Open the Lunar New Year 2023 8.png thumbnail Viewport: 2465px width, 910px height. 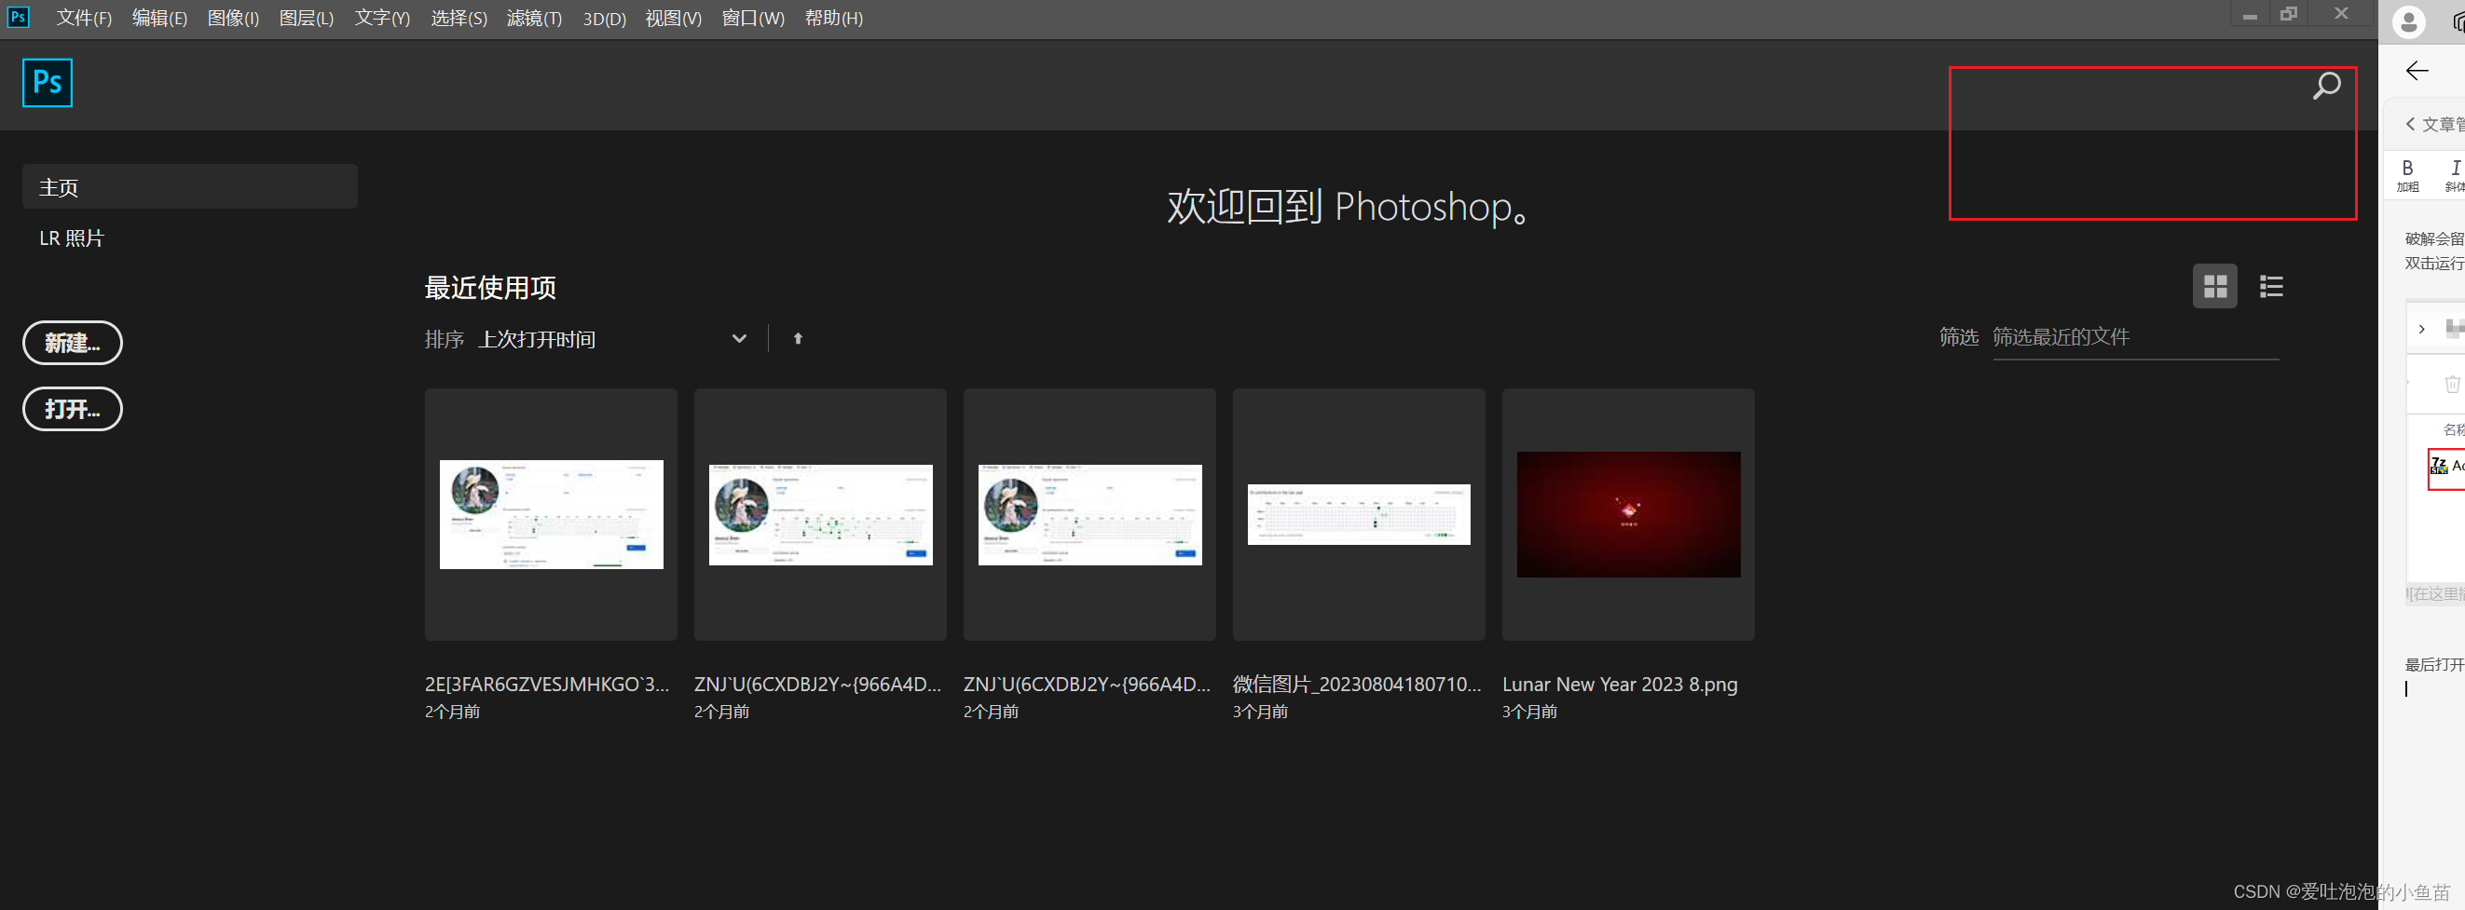tap(1628, 514)
